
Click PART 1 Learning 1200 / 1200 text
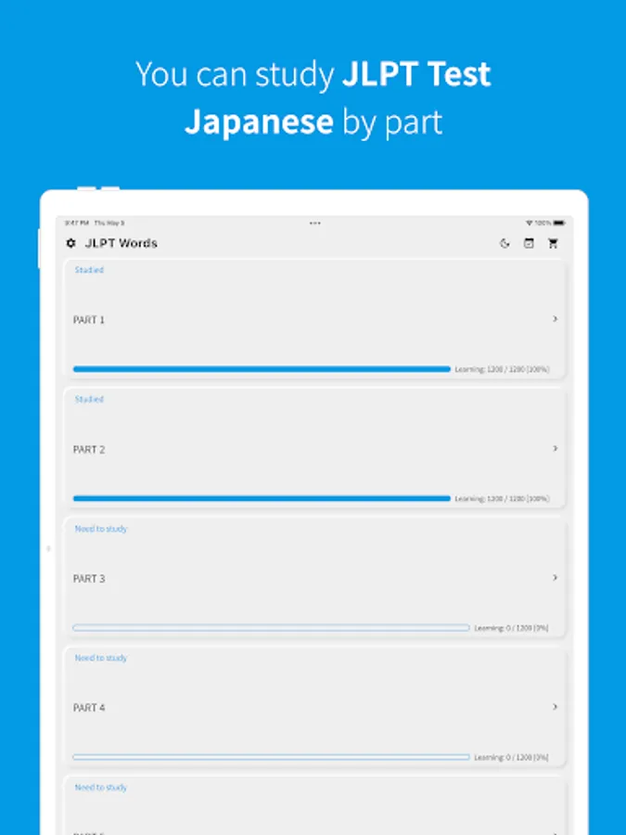coord(502,369)
